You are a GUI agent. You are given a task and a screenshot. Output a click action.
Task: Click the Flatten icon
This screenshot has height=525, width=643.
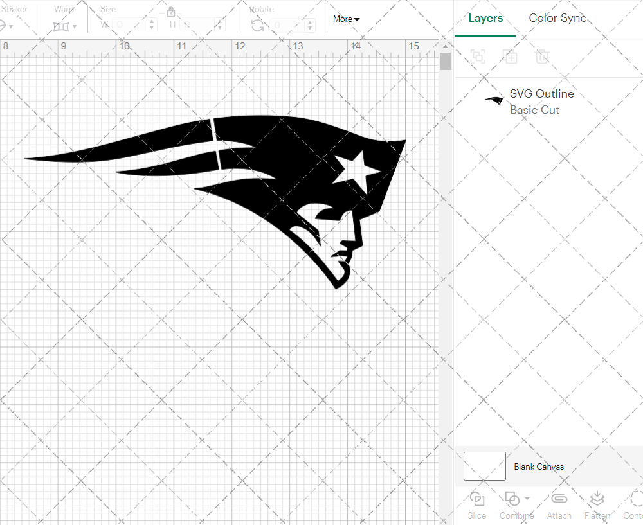click(597, 500)
